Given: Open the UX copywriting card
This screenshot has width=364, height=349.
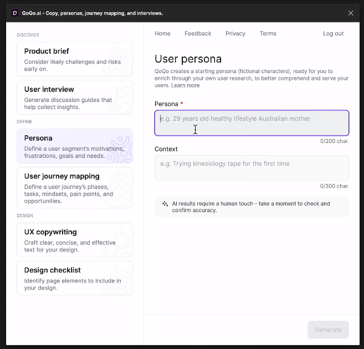Looking at the screenshot, I should pos(75,240).
